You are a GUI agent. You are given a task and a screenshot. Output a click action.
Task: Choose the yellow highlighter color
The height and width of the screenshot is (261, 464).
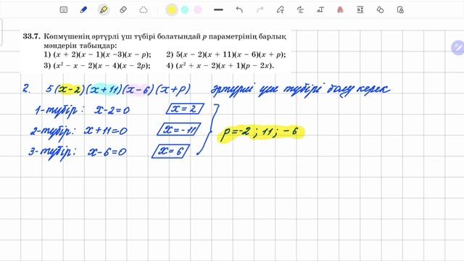(x=171, y=9)
